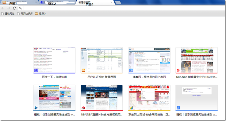226x121 pixels.
Task: Click the search magnifier icon in address bar
Action: (21, 8)
